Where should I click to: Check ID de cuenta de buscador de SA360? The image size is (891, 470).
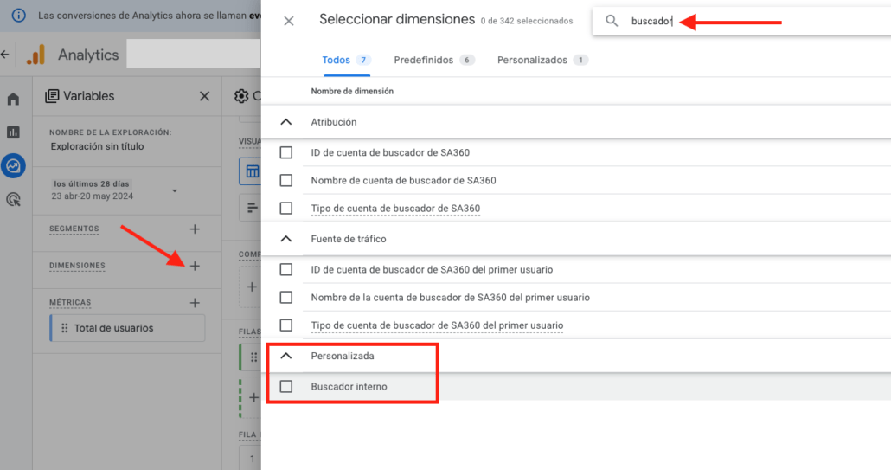[x=285, y=152]
